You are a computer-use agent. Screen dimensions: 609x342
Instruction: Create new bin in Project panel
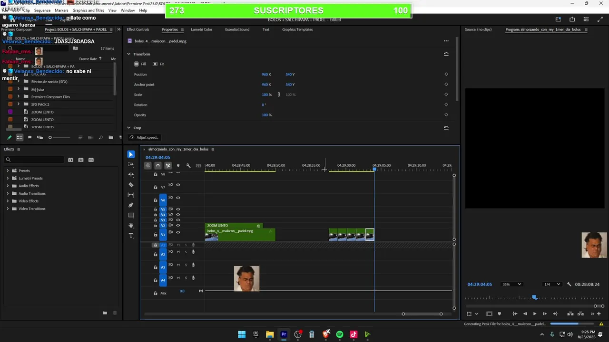[x=111, y=137]
